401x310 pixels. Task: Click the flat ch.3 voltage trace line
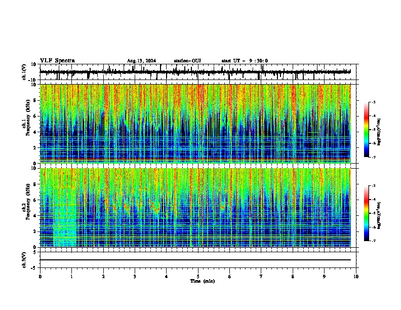click(x=195, y=260)
